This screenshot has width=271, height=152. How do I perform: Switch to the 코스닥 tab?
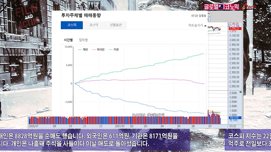click(x=94, y=25)
